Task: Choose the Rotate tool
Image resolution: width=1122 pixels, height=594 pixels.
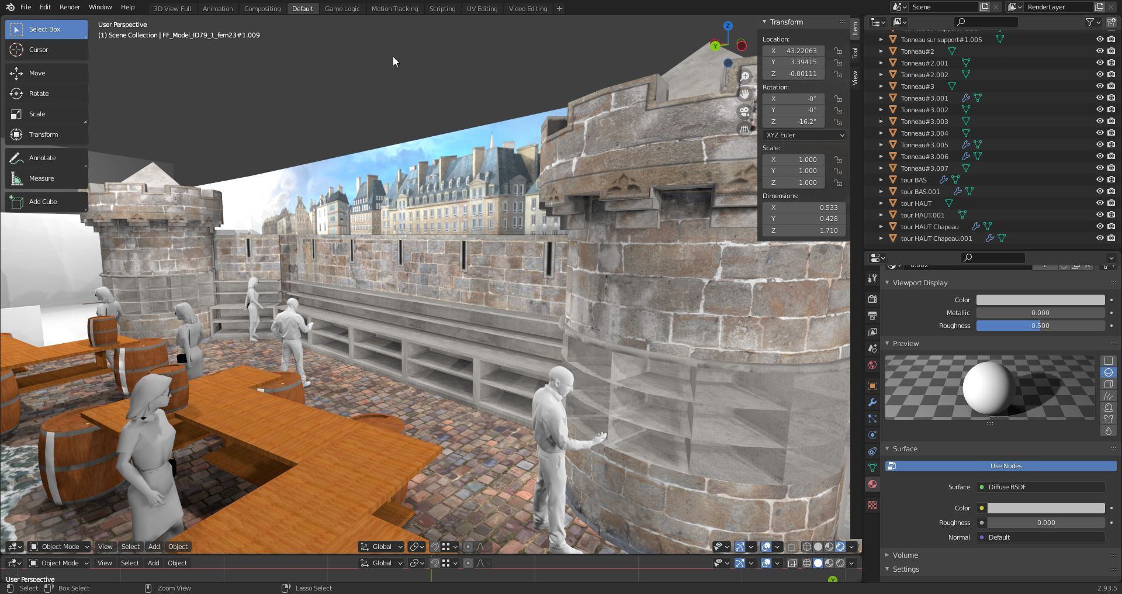Action: tap(46, 94)
